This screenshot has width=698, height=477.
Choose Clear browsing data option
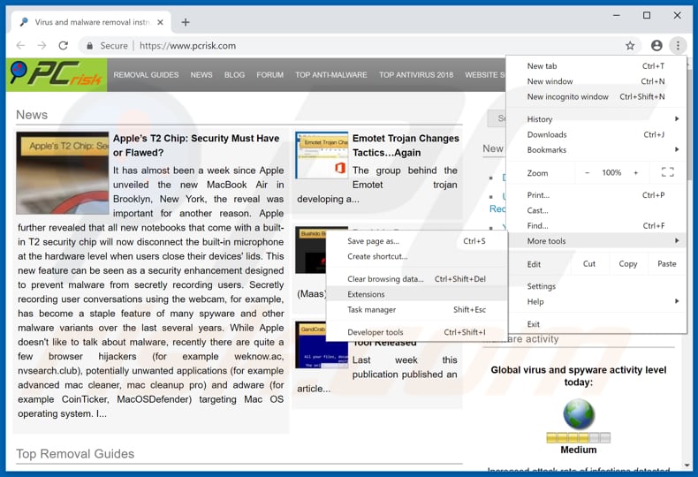tap(385, 279)
